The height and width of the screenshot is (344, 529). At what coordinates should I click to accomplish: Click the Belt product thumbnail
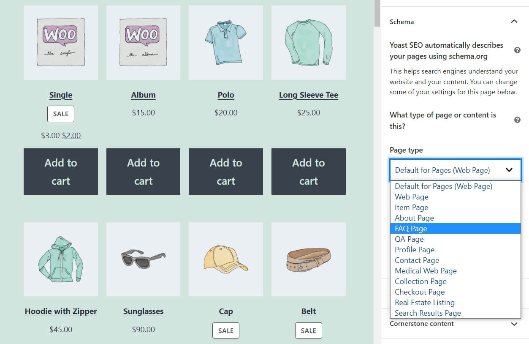click(x=308, y=259)
